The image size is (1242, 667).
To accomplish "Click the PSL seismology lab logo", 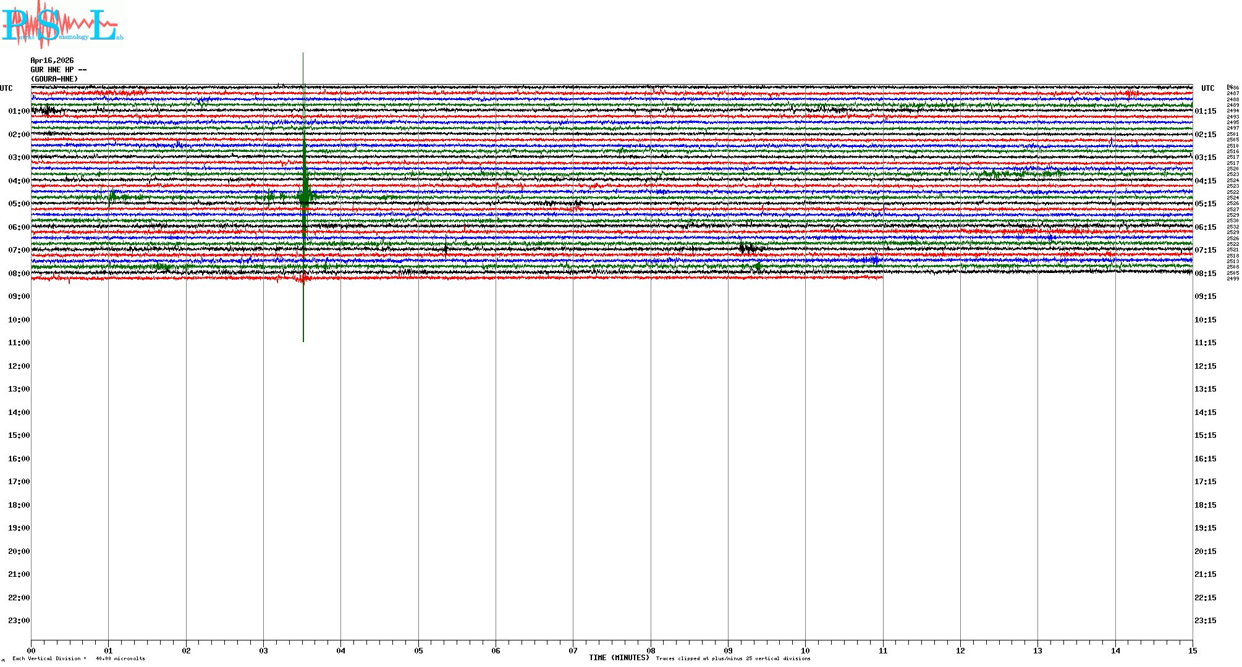I will click(62, 25).
